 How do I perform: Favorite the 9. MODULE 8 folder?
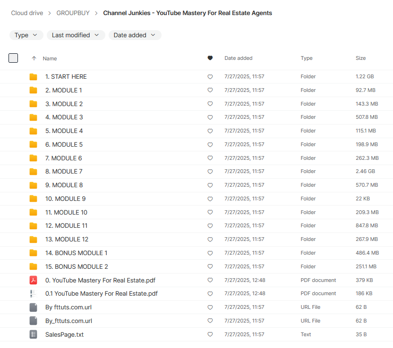[210, 185]
